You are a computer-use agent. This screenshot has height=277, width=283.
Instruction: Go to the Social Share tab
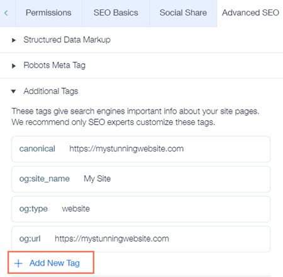point(183,13)
